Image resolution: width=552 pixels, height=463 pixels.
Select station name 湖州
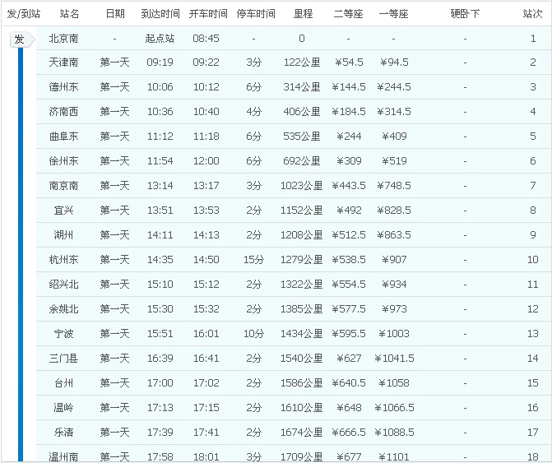click(x=63, y=235)
